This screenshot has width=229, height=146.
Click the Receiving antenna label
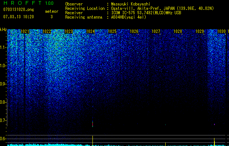[84, 17]
